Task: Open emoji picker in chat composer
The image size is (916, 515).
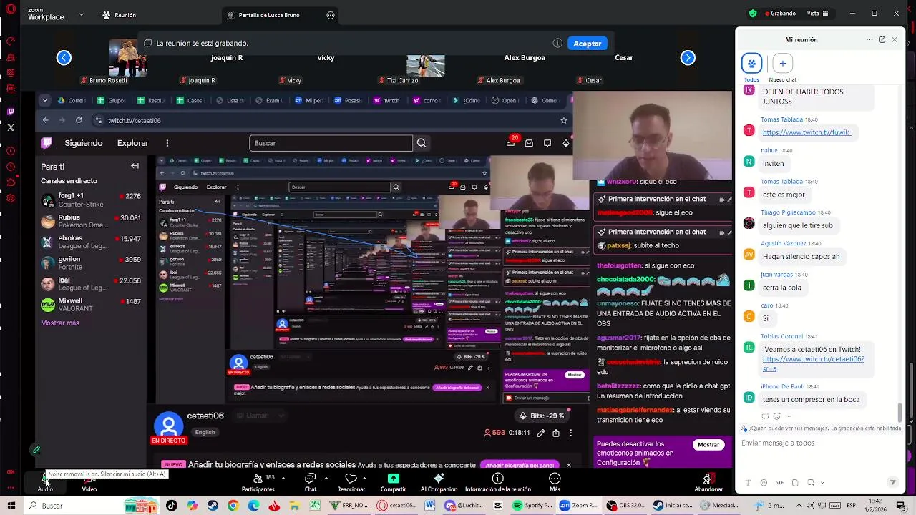Action: coord(764,483)
